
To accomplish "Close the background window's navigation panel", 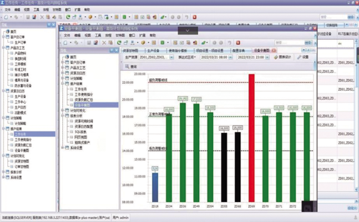I will pyautogui.click(x=53, y=24).
